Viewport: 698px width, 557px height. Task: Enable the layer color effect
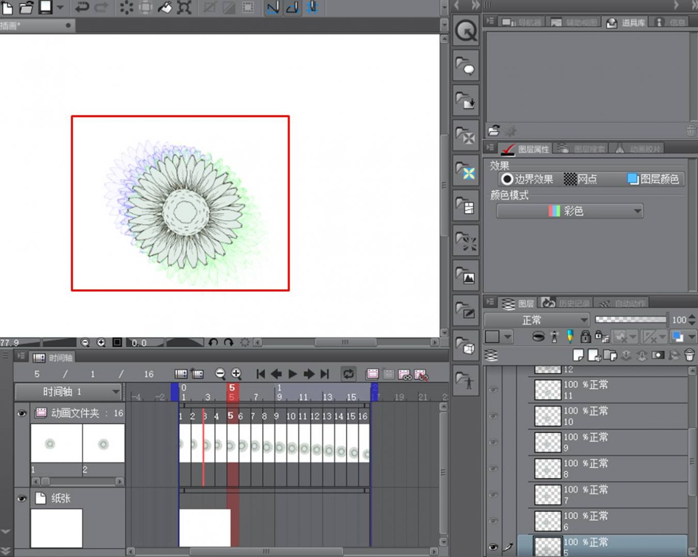(654, 179)
